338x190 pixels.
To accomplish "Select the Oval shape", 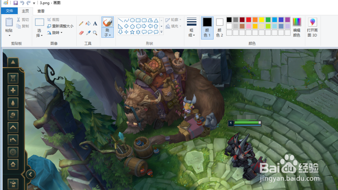I will pos(132,21).
